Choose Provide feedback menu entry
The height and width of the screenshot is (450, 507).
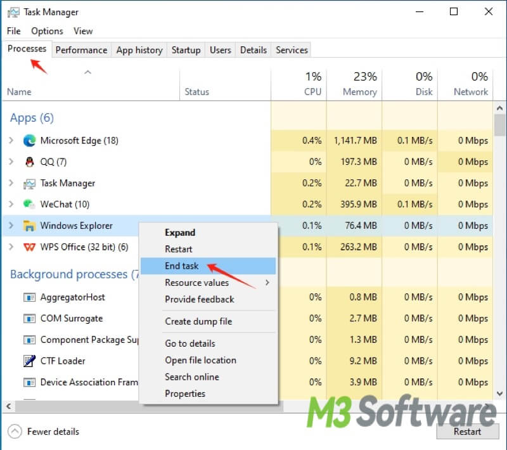click(x=209, y=299)
